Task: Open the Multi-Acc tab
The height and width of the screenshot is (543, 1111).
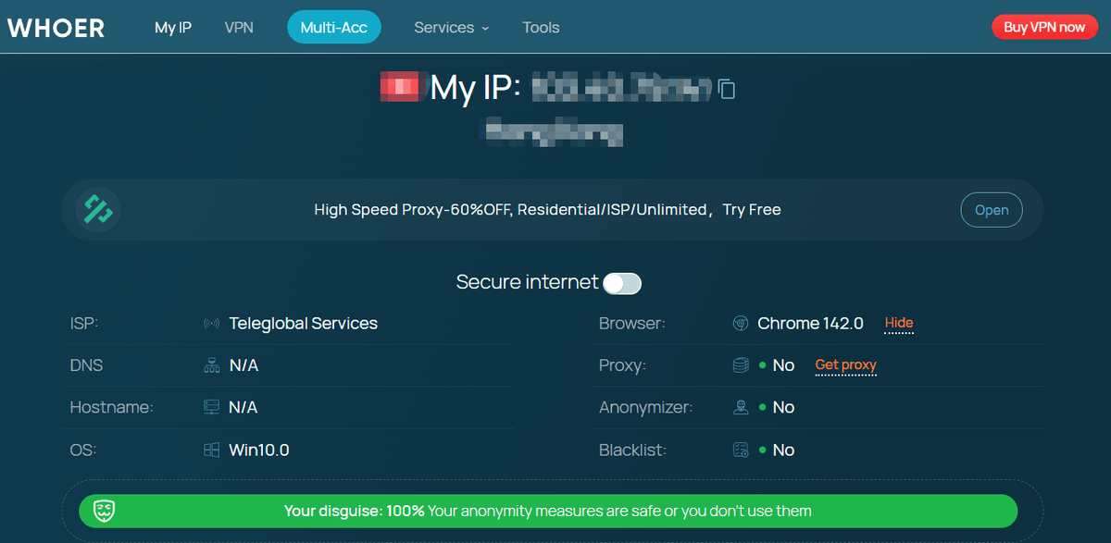Action: [334, 28]
